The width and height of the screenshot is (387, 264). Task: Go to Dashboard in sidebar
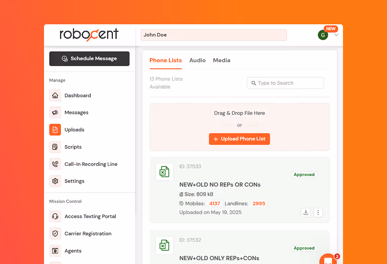coord(78,96)
